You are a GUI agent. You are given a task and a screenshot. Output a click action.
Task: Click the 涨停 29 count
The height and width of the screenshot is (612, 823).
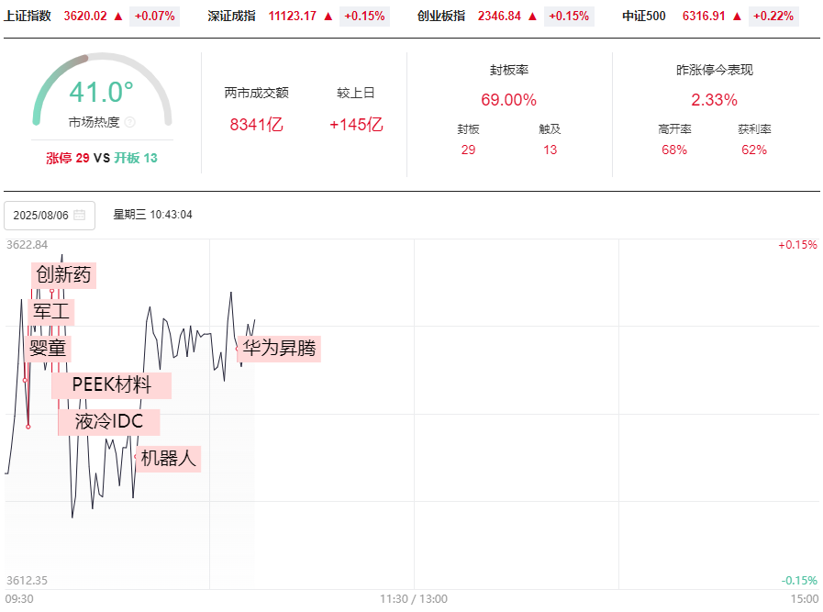pos(68,158)
